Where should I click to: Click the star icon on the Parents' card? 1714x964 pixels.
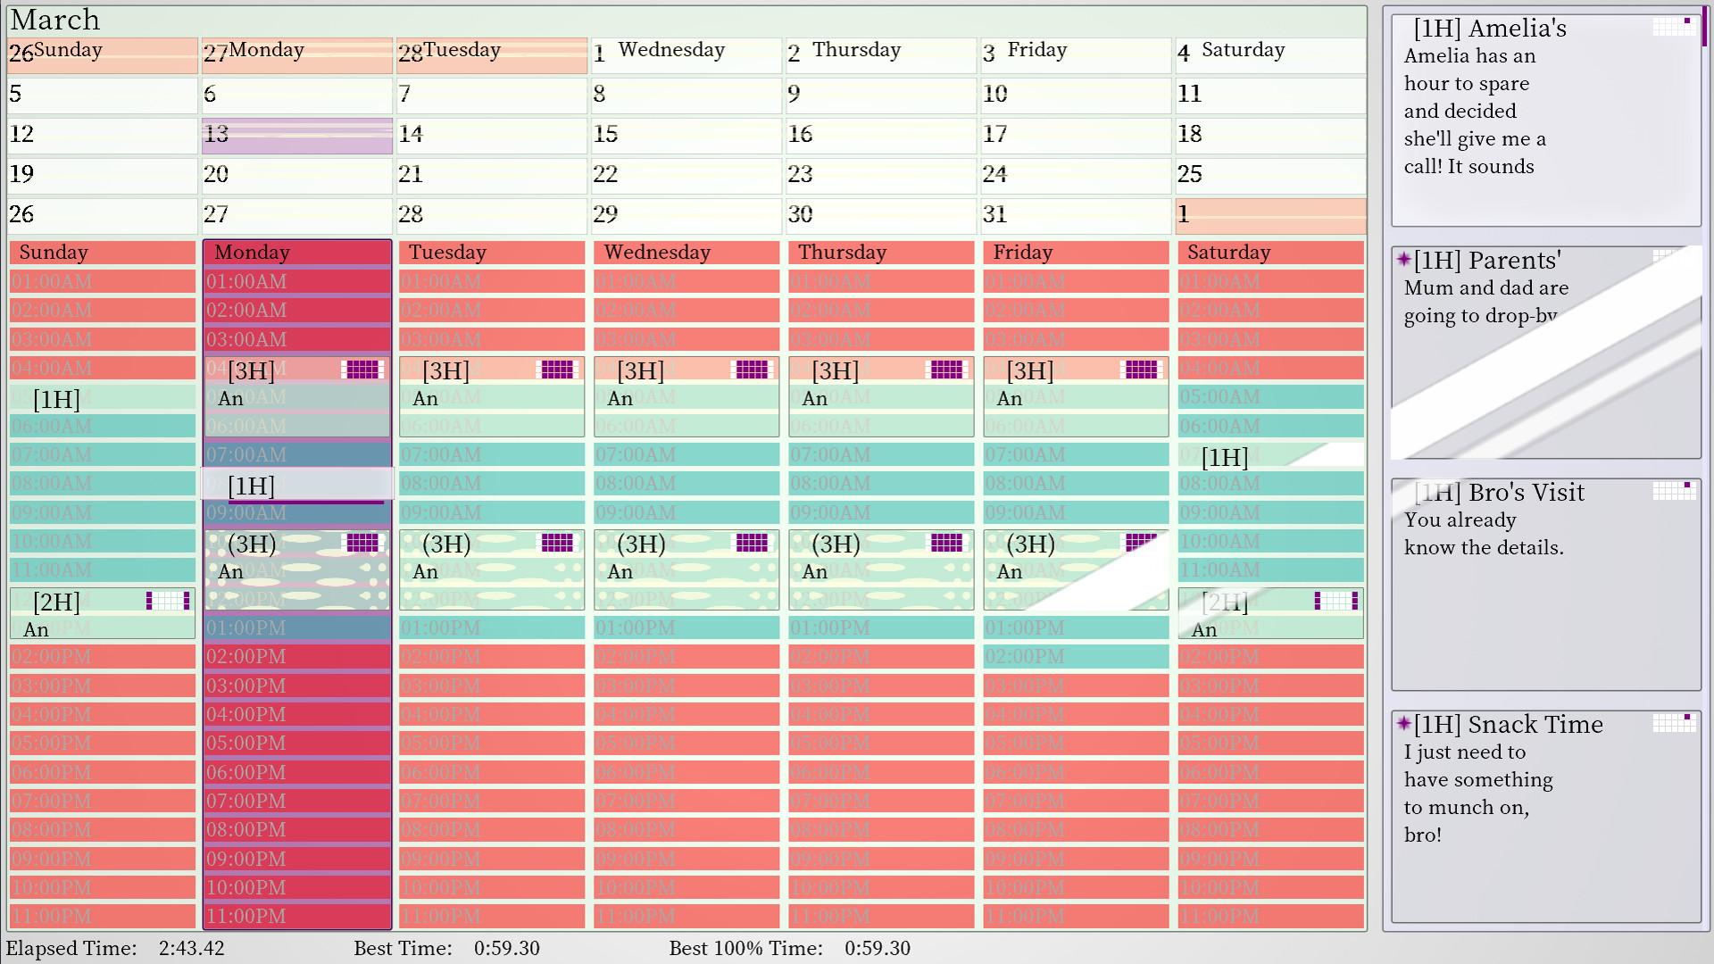point(1404,260)
